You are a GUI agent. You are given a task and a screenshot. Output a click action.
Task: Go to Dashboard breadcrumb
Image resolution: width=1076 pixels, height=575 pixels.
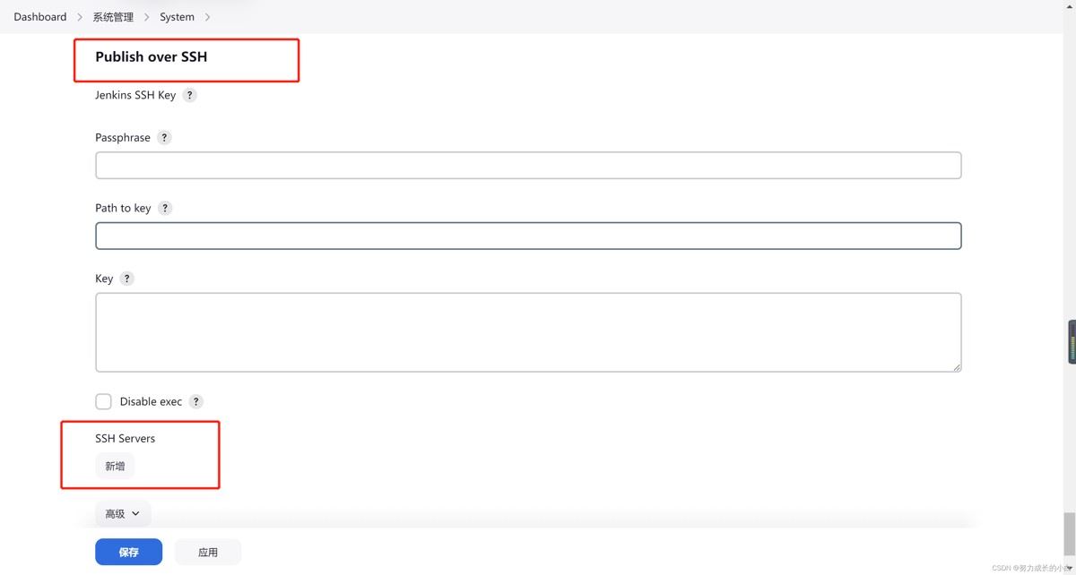point(40,17)
